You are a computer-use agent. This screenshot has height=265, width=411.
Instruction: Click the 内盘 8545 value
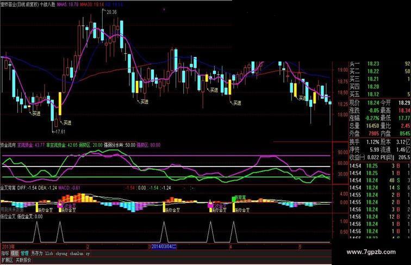405,133
